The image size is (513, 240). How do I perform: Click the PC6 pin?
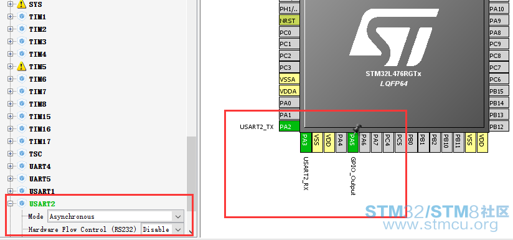499,79
